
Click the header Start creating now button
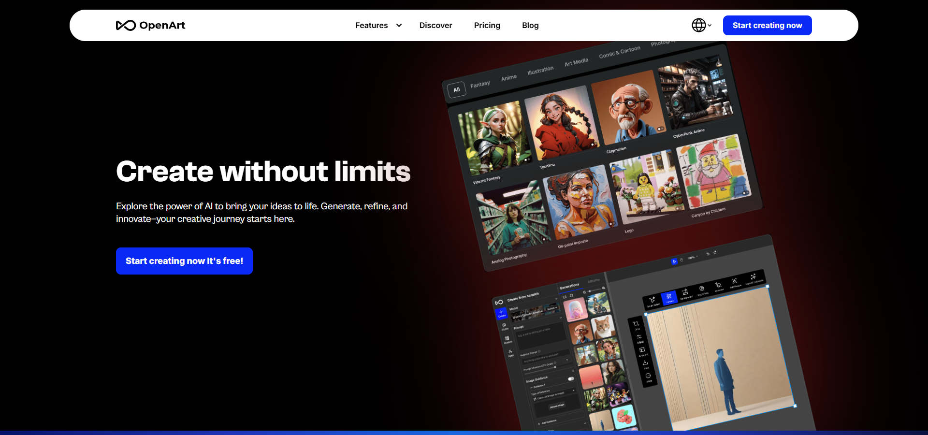(x=767, y=25)
